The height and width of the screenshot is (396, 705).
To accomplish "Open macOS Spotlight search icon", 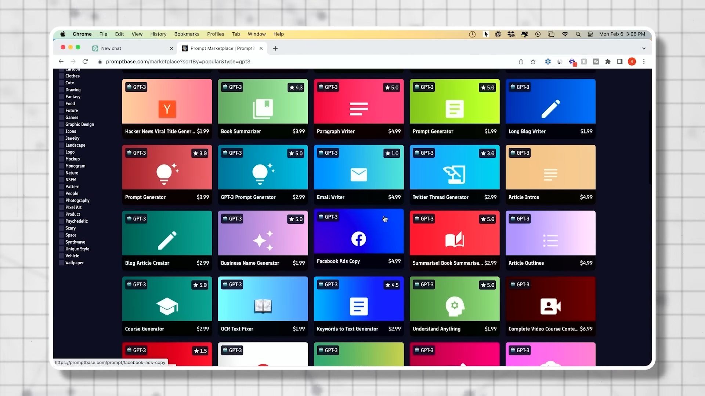I will click(x=578, y=34).
